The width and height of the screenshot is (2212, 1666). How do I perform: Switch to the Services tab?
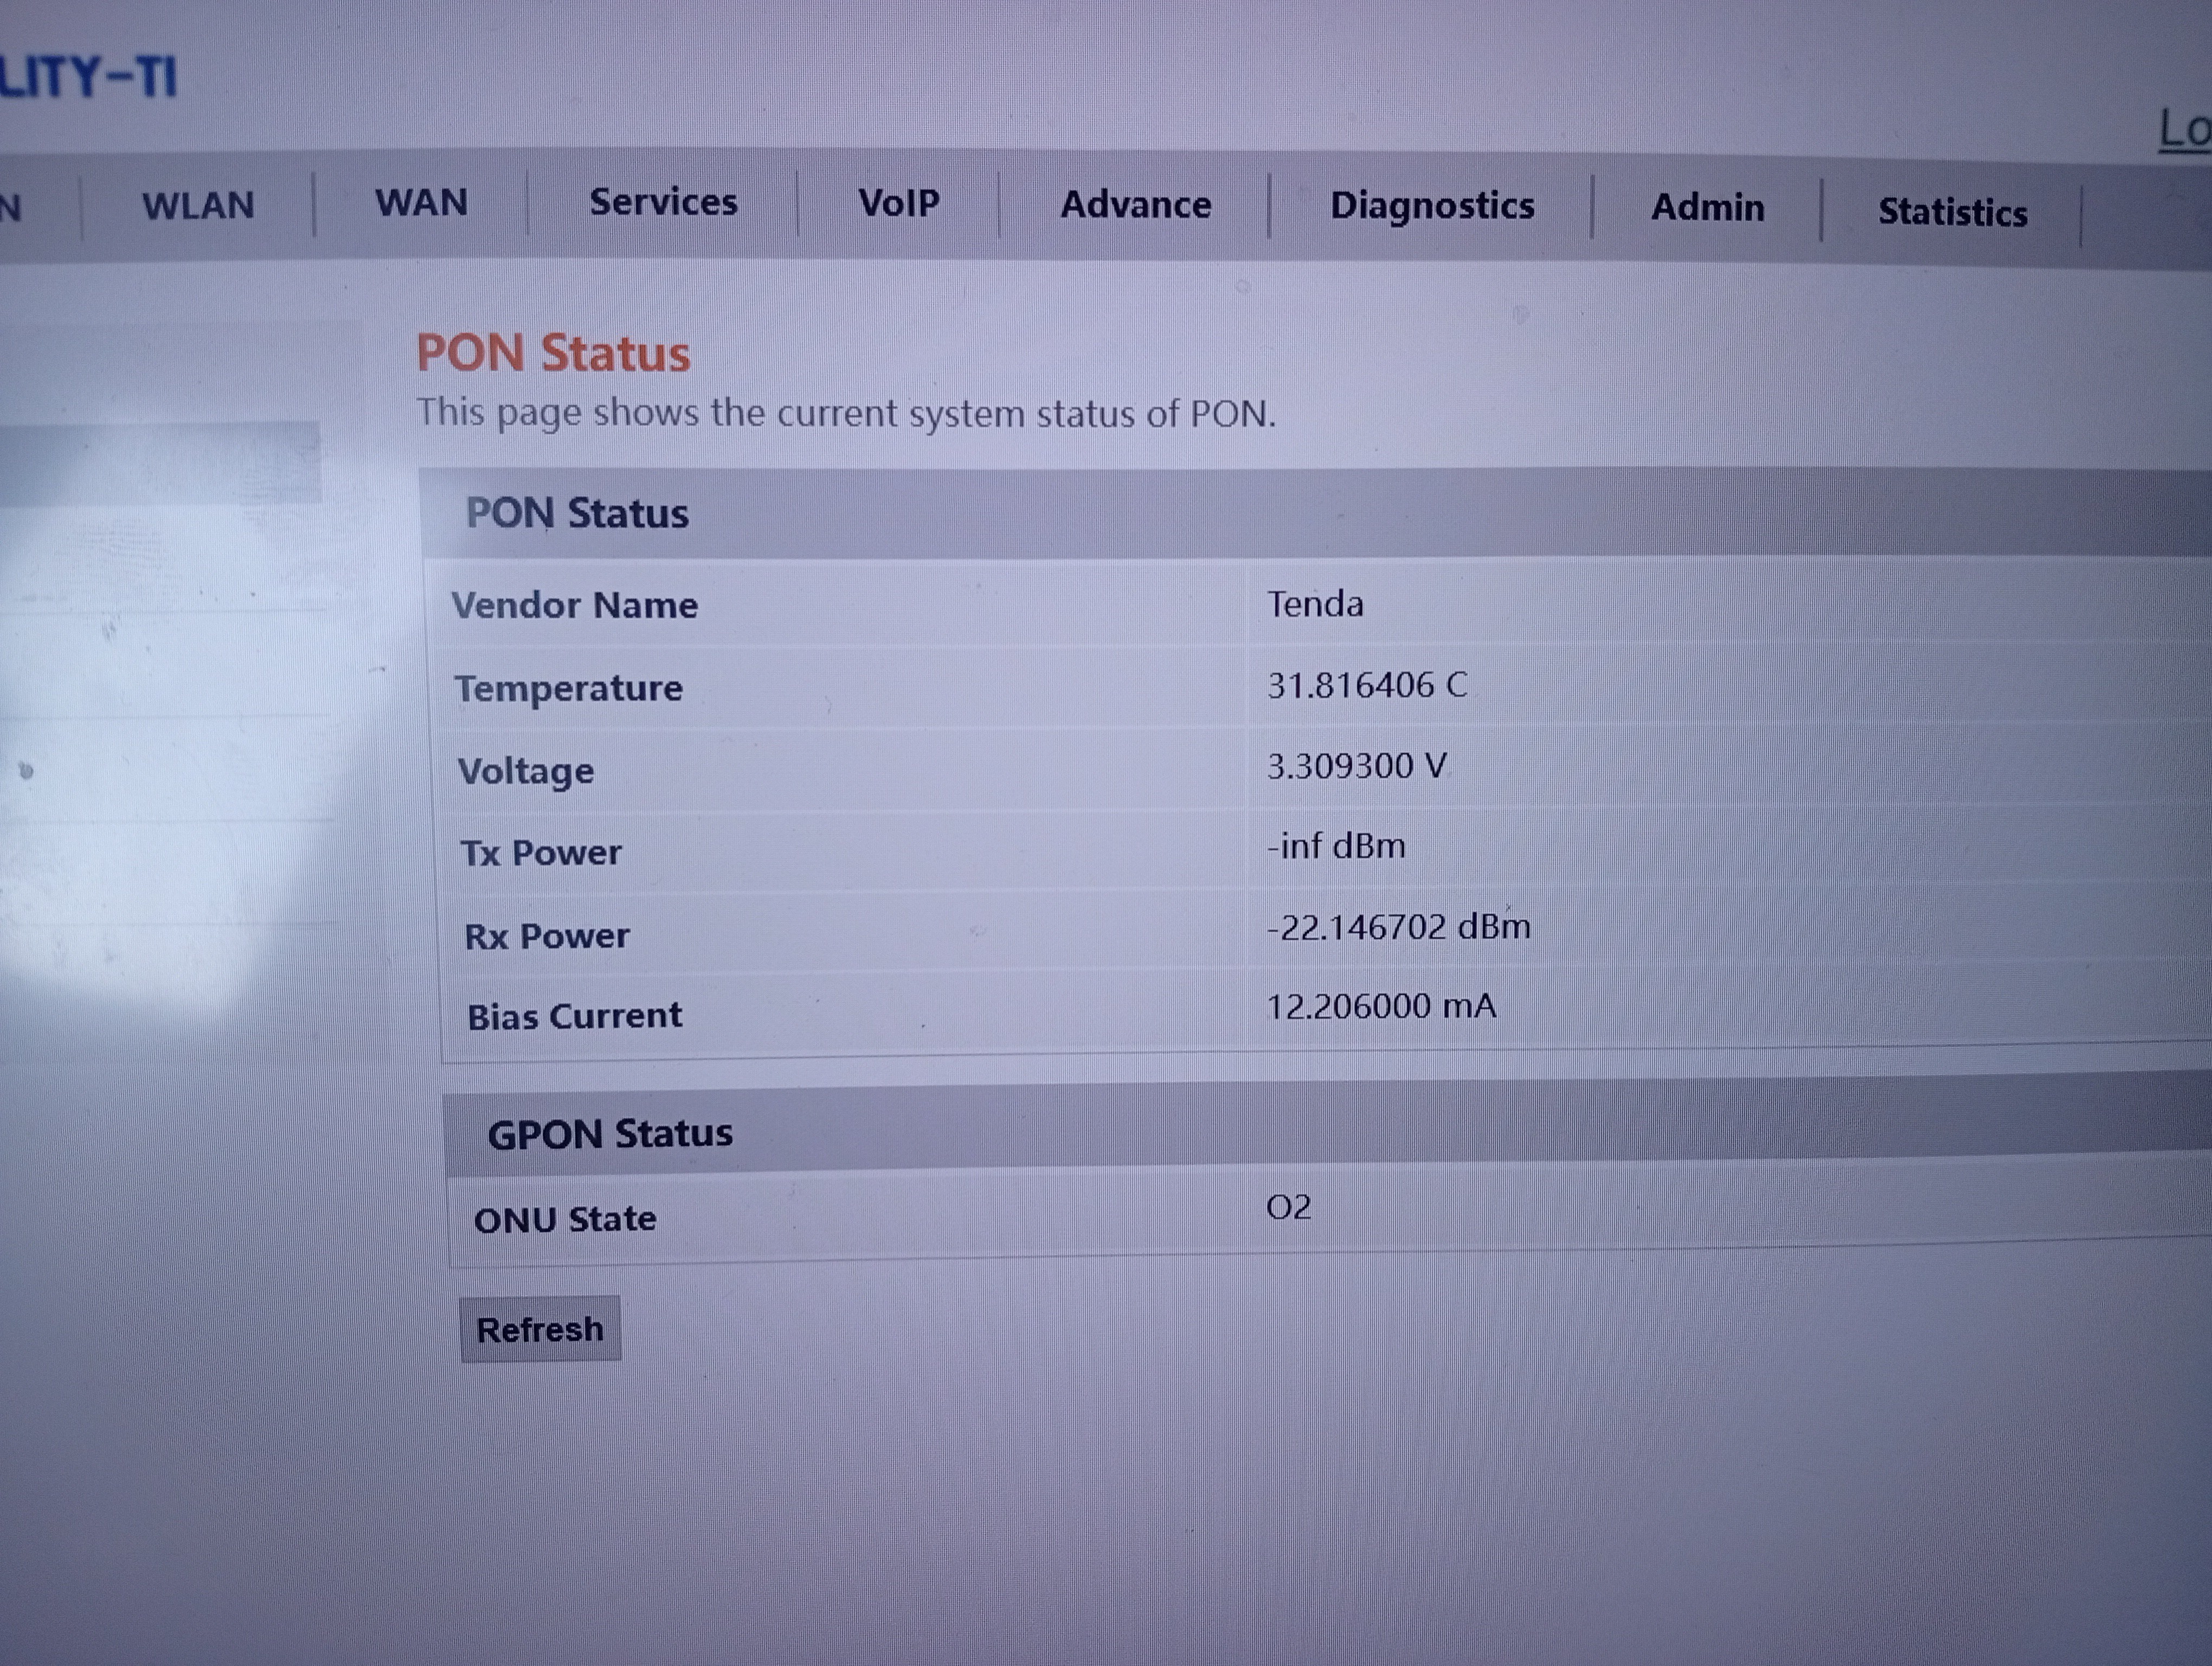pos(663,202)
